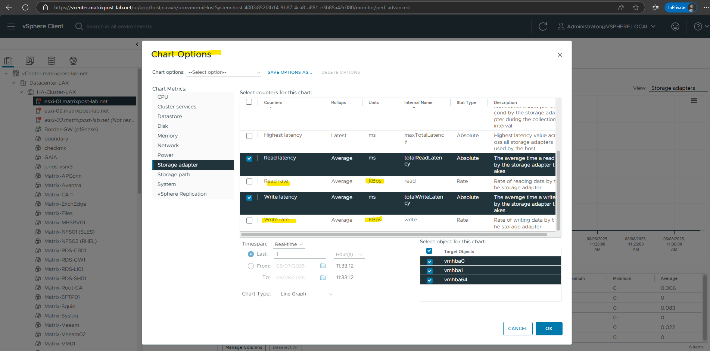Open the Timespan Real-time dropdown

[x=289, y=244]
